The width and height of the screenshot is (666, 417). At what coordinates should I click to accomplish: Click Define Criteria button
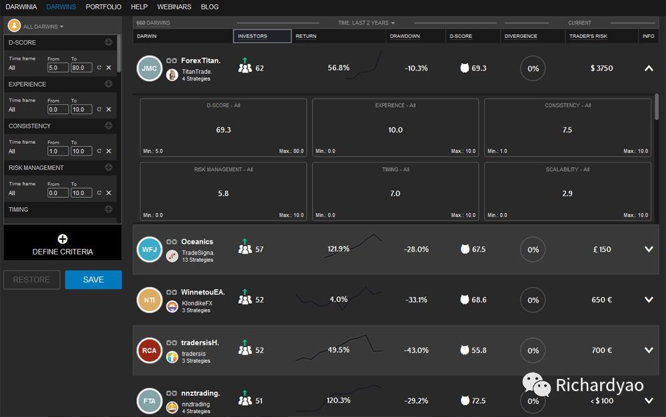[63, 244]
